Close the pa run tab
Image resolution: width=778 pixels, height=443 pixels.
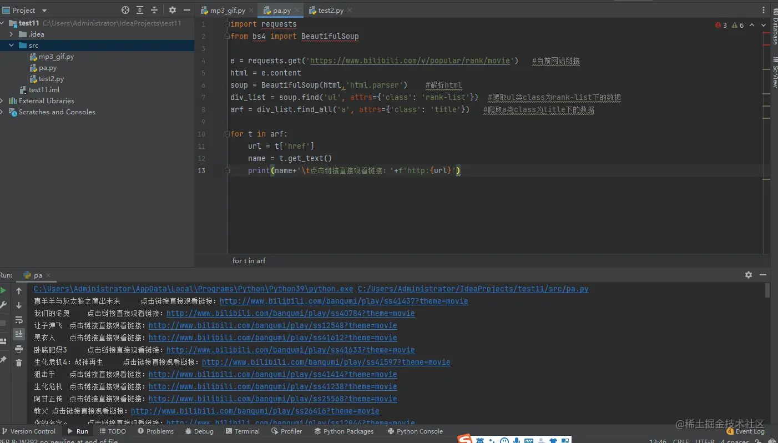point(48,275)
